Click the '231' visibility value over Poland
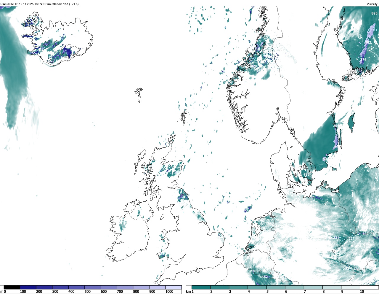The image size is (379, 294). [336, 238]
